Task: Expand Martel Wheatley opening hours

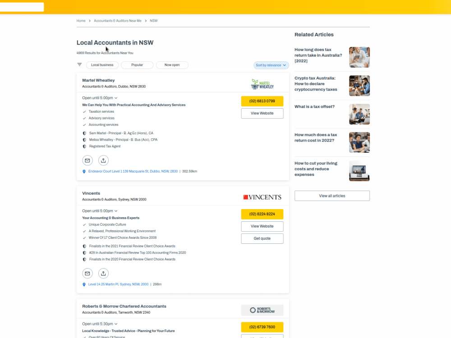Action: pos(100,98)
